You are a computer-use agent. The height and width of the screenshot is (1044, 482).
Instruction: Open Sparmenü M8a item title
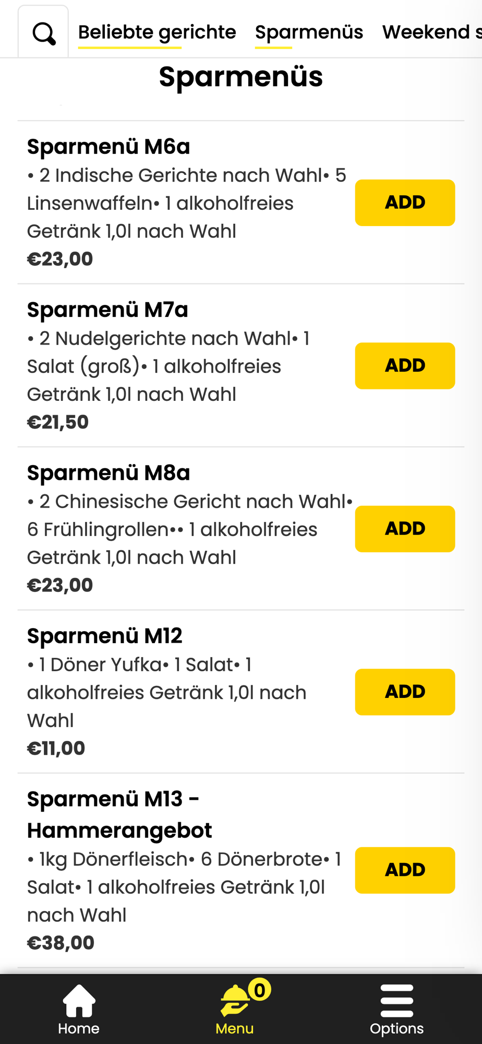pos(109,473)
